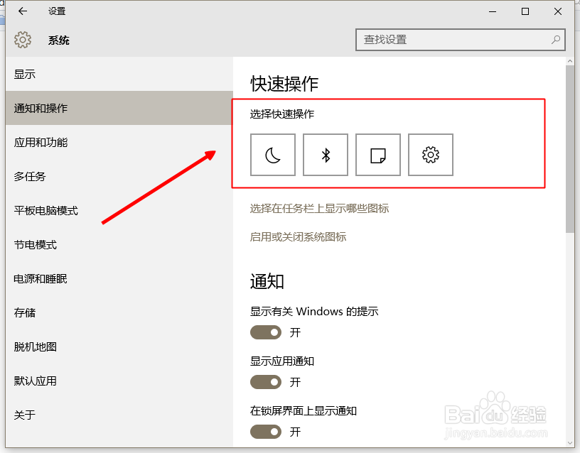Open 应用和功能 in the sidebar
580x453 pixels.
click(119, 142)
